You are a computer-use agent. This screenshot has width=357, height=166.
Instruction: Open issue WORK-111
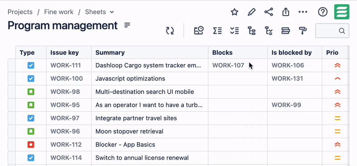(66, 65)
